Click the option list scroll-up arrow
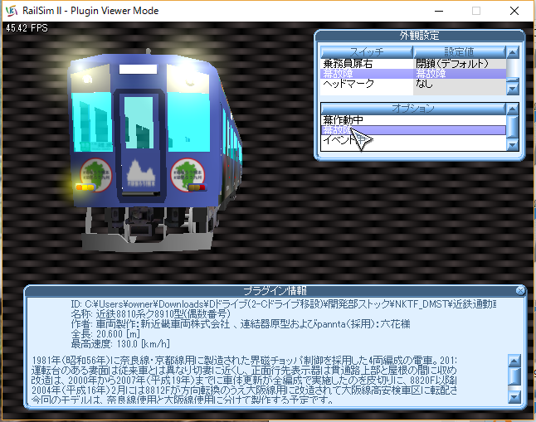 [513, 109]
